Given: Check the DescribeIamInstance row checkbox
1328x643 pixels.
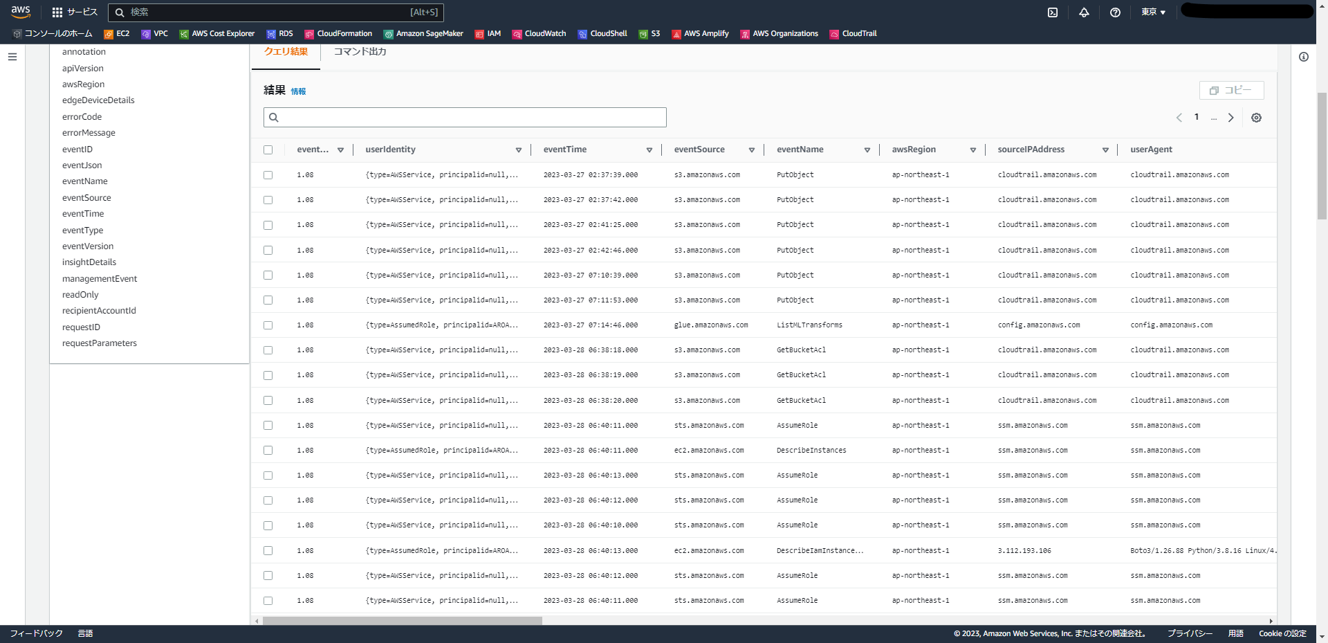Looking at the screenshot, I should point(268,551).
